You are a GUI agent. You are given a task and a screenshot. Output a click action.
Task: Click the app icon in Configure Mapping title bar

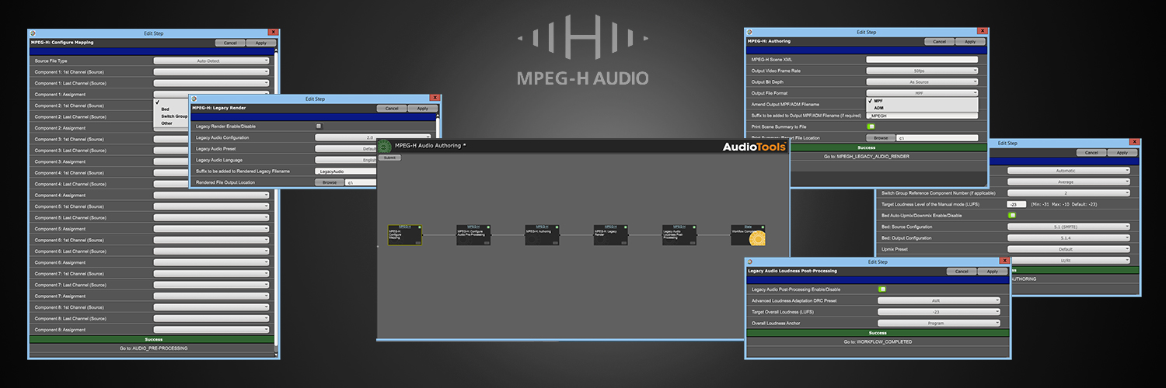(33, 33)
